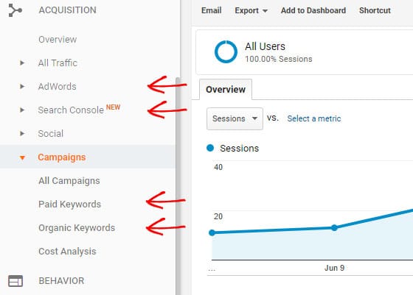Click the Email button
Viewport: 413px width, 295px height.
(211, 10)
